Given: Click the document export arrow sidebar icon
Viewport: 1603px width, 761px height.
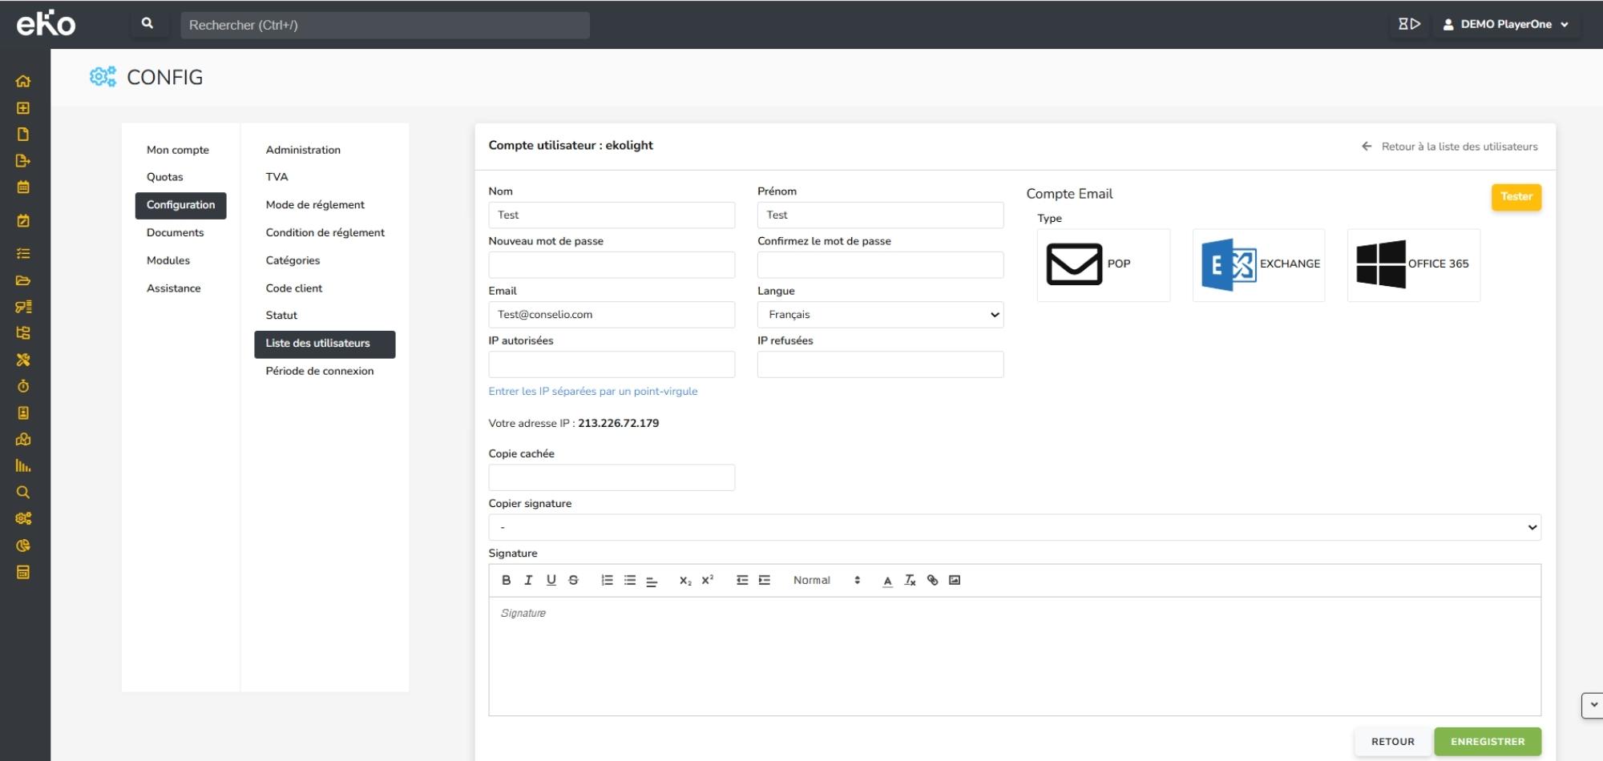Looking at the screenshot, I should 23,160.
